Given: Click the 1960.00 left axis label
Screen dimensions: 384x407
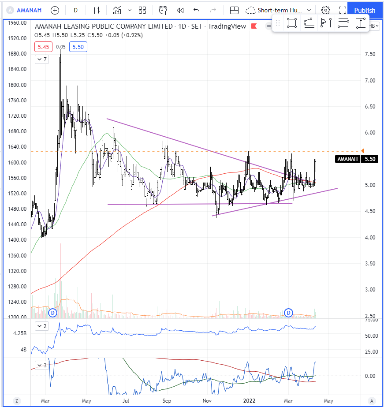Looking at the screenshot, I should click(17, 23).
